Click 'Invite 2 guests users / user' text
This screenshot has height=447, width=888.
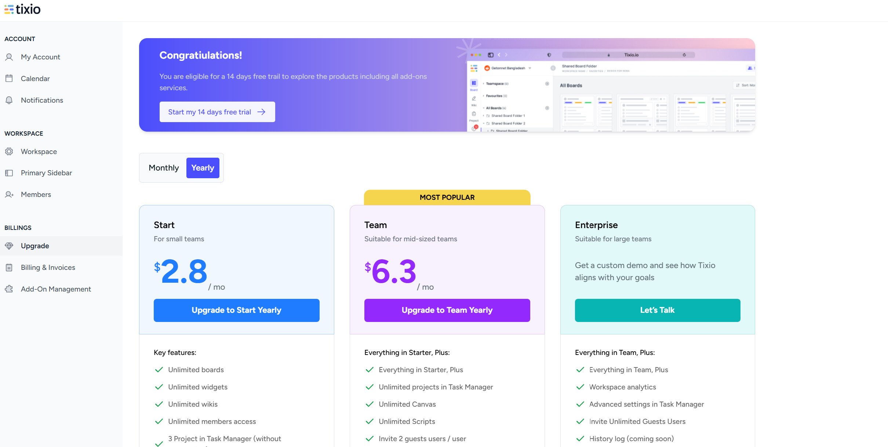[x=422, y=439]
